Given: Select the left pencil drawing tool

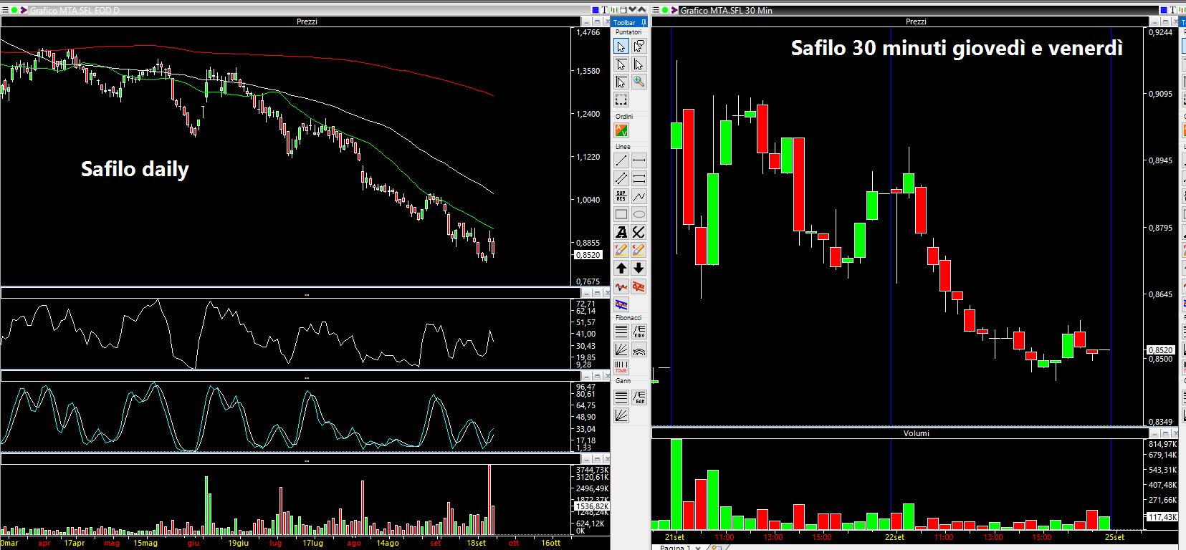Looking at the screenshot, I should pyautogui.click(x=621, y=250).
